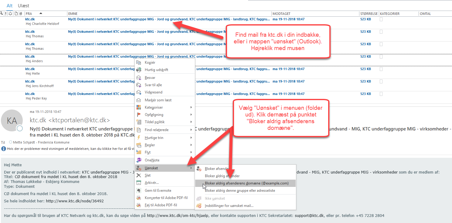Click the OneNote icon in context menu
Viewport: 452px width, 223px height.
(x=139, y=160)
